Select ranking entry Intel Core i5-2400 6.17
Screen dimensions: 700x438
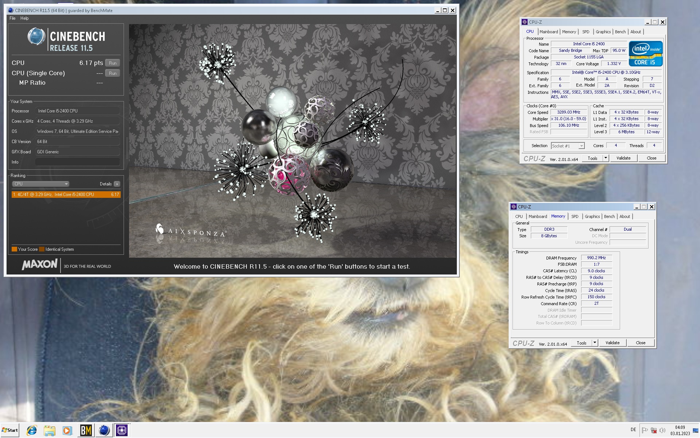click(66, 195)
